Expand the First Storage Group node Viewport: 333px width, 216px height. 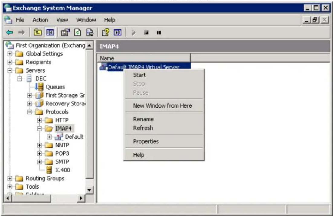tap(30, 95)
